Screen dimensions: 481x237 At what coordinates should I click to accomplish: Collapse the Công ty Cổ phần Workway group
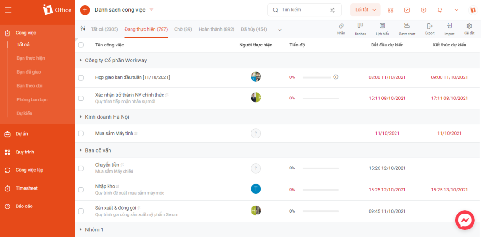pos(81,61)
